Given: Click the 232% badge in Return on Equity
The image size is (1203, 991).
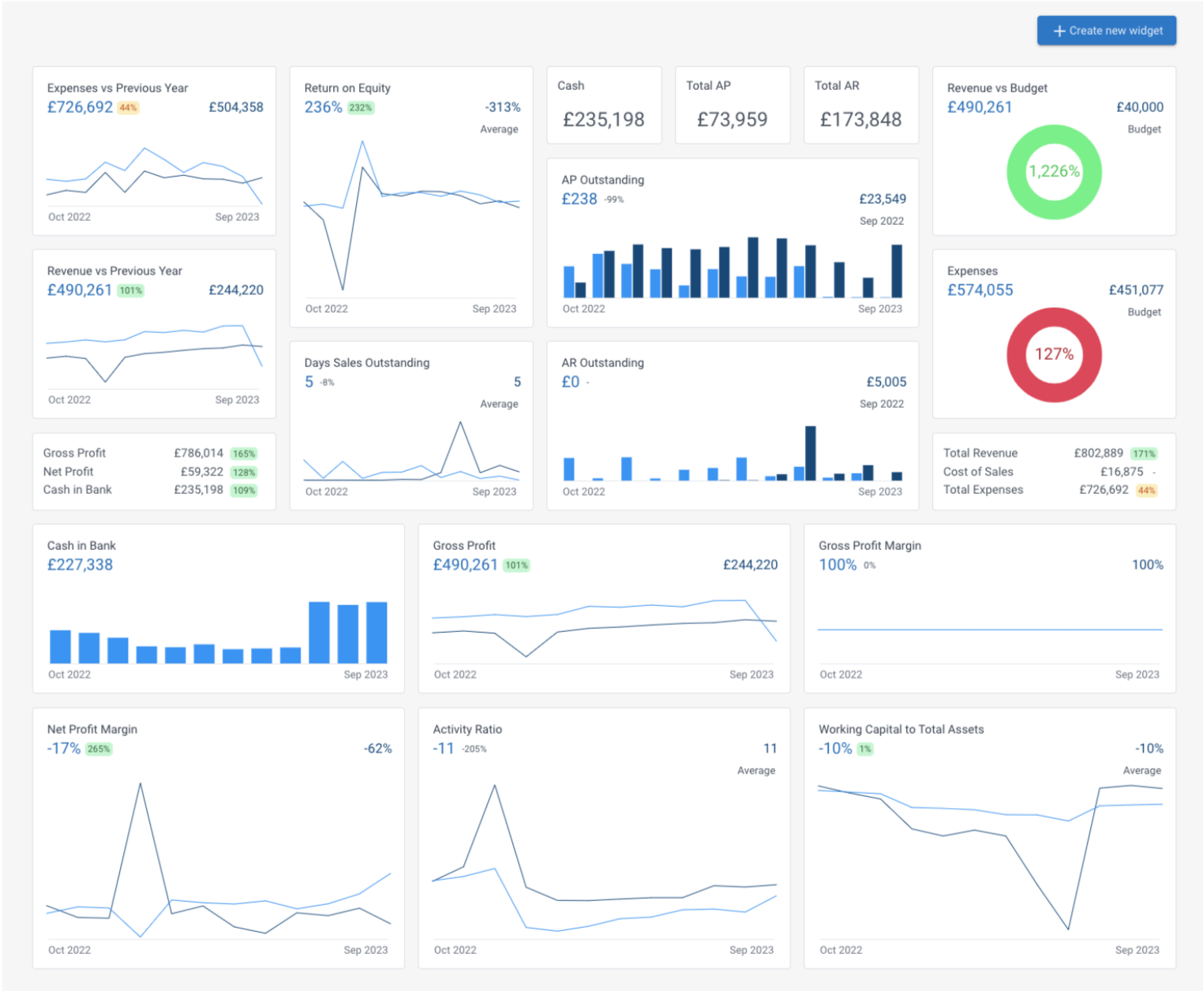Looking at the screenshot, I should (x=359, y=107).
